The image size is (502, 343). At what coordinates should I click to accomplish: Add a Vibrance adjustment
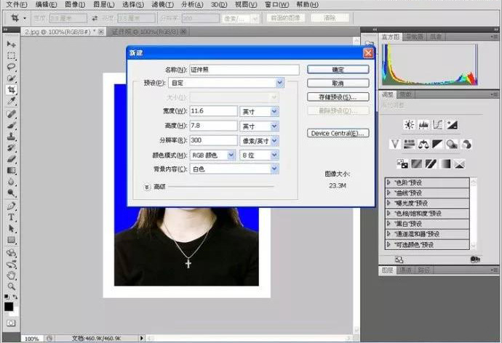(x=395, y=144)
